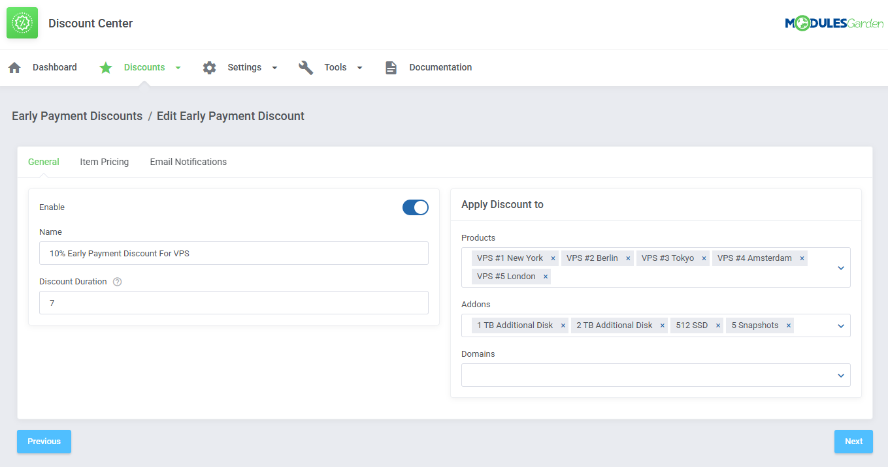Click the ModulesGarden logo
This screenshot has width=888, height=467.
834,22
